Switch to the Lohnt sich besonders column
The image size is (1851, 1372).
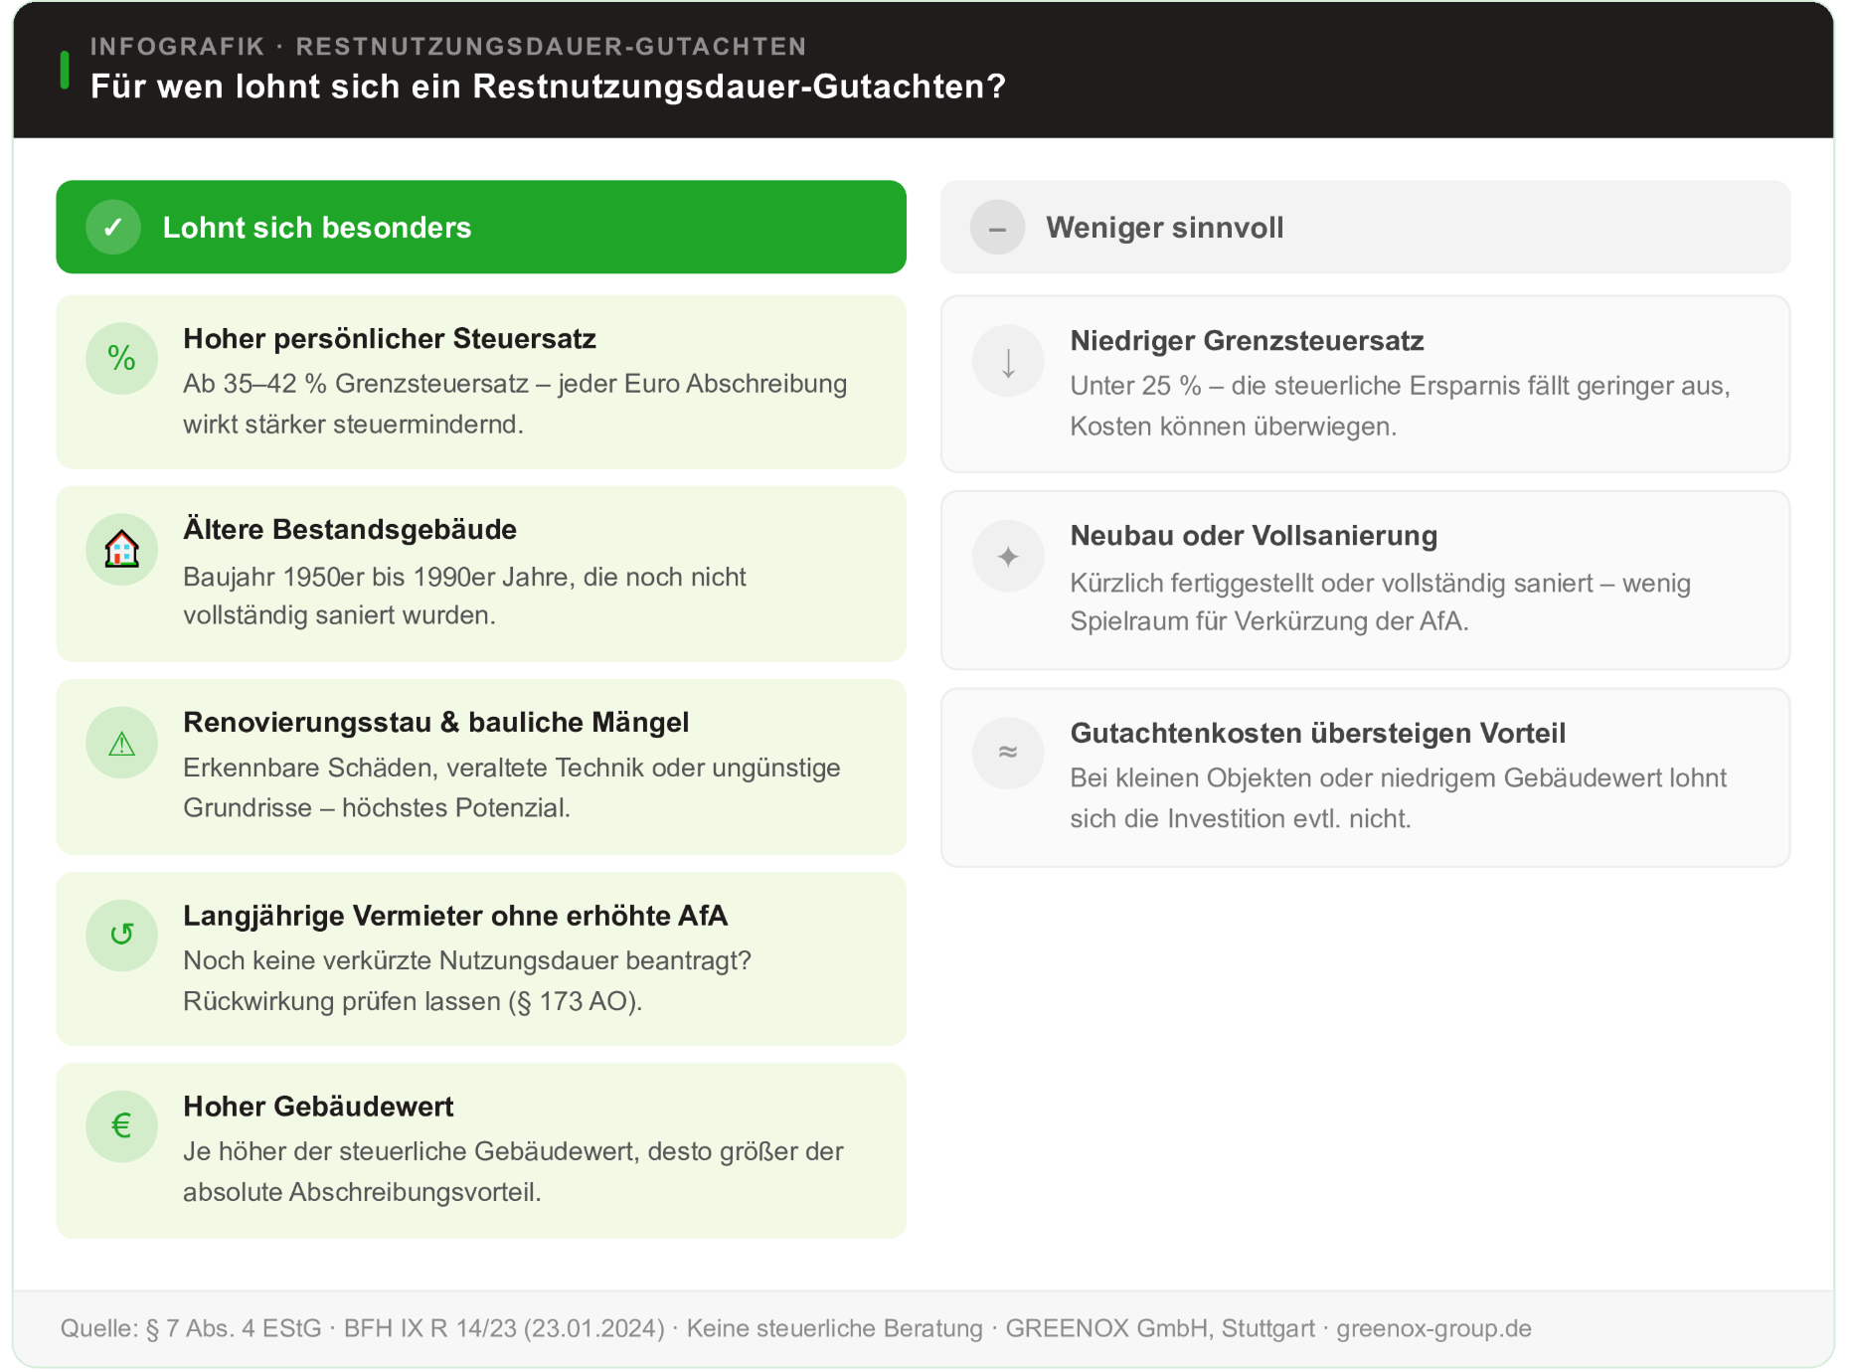[481, 227]
